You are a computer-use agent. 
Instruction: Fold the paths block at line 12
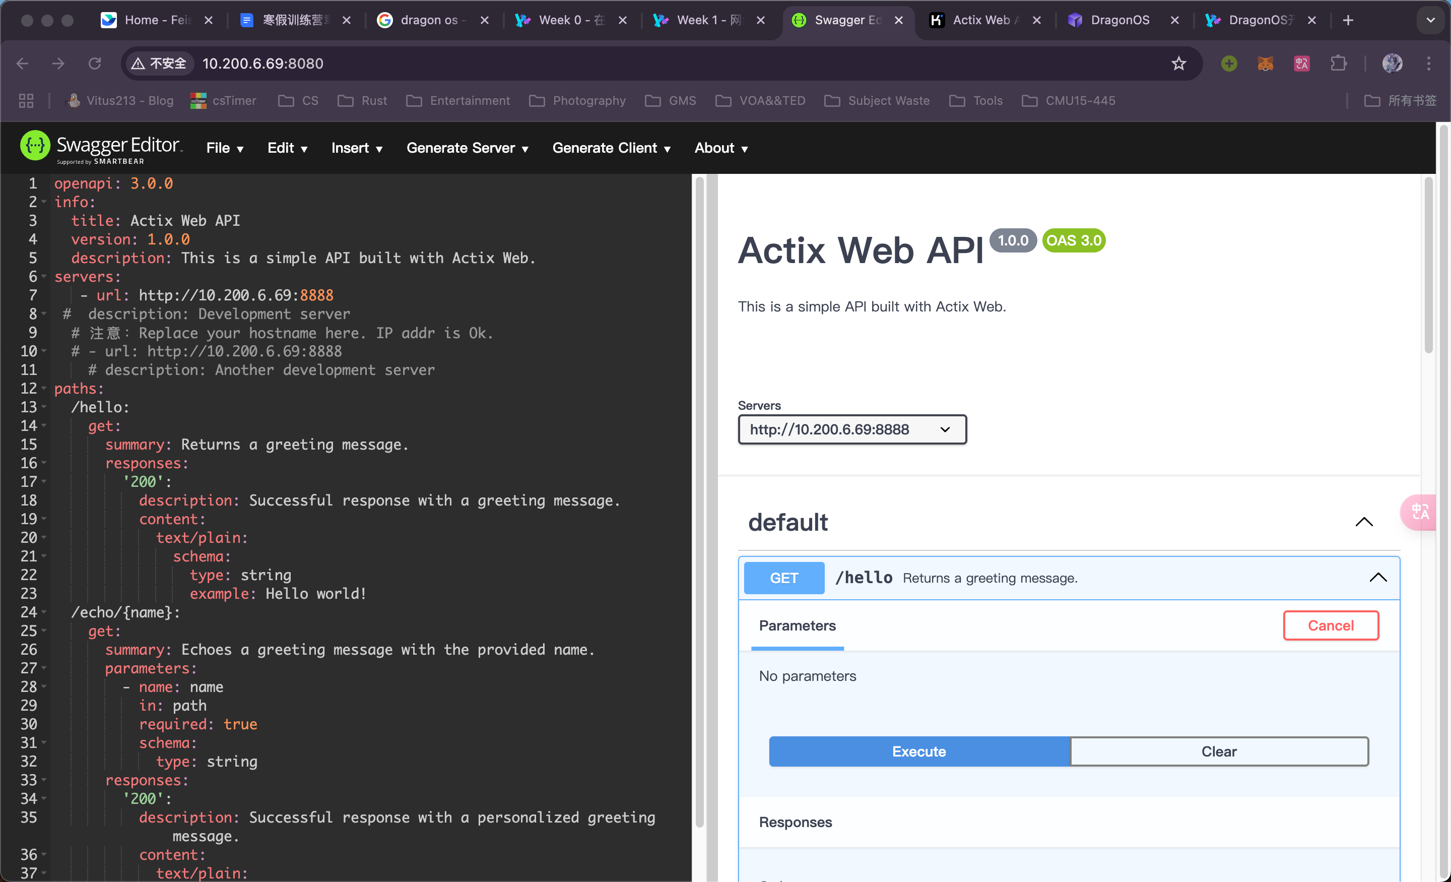pos(43,389)
